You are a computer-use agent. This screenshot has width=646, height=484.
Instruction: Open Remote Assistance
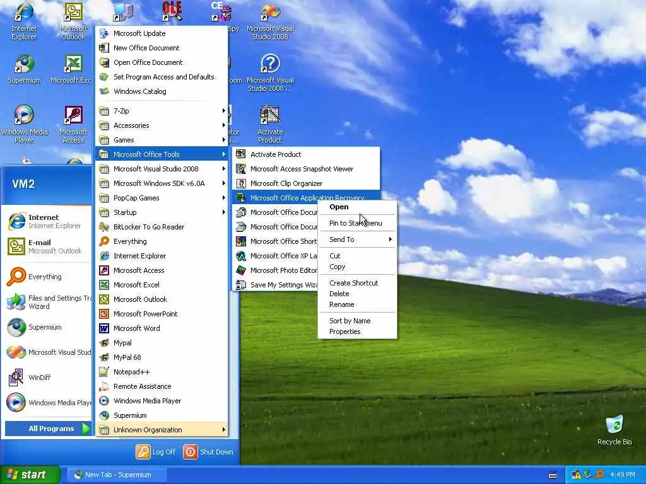161,386
